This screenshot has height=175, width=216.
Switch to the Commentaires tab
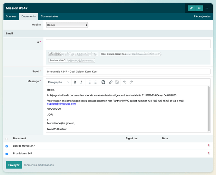[49, 16]
